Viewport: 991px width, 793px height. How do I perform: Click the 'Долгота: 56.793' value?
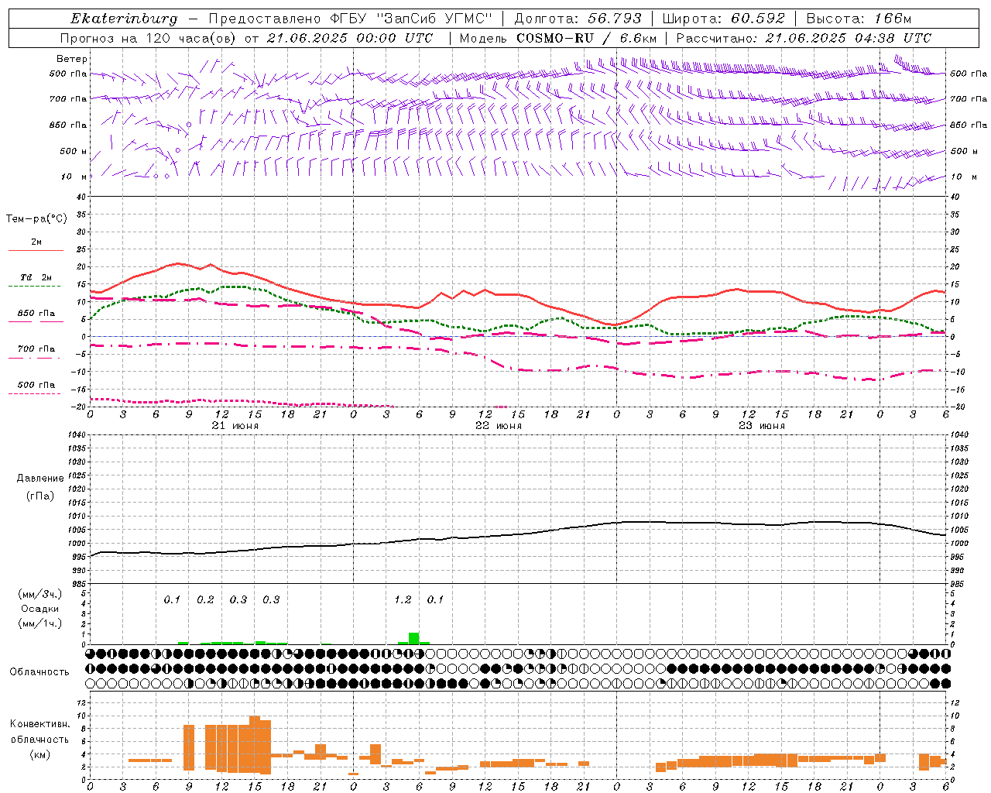[578, 19]
